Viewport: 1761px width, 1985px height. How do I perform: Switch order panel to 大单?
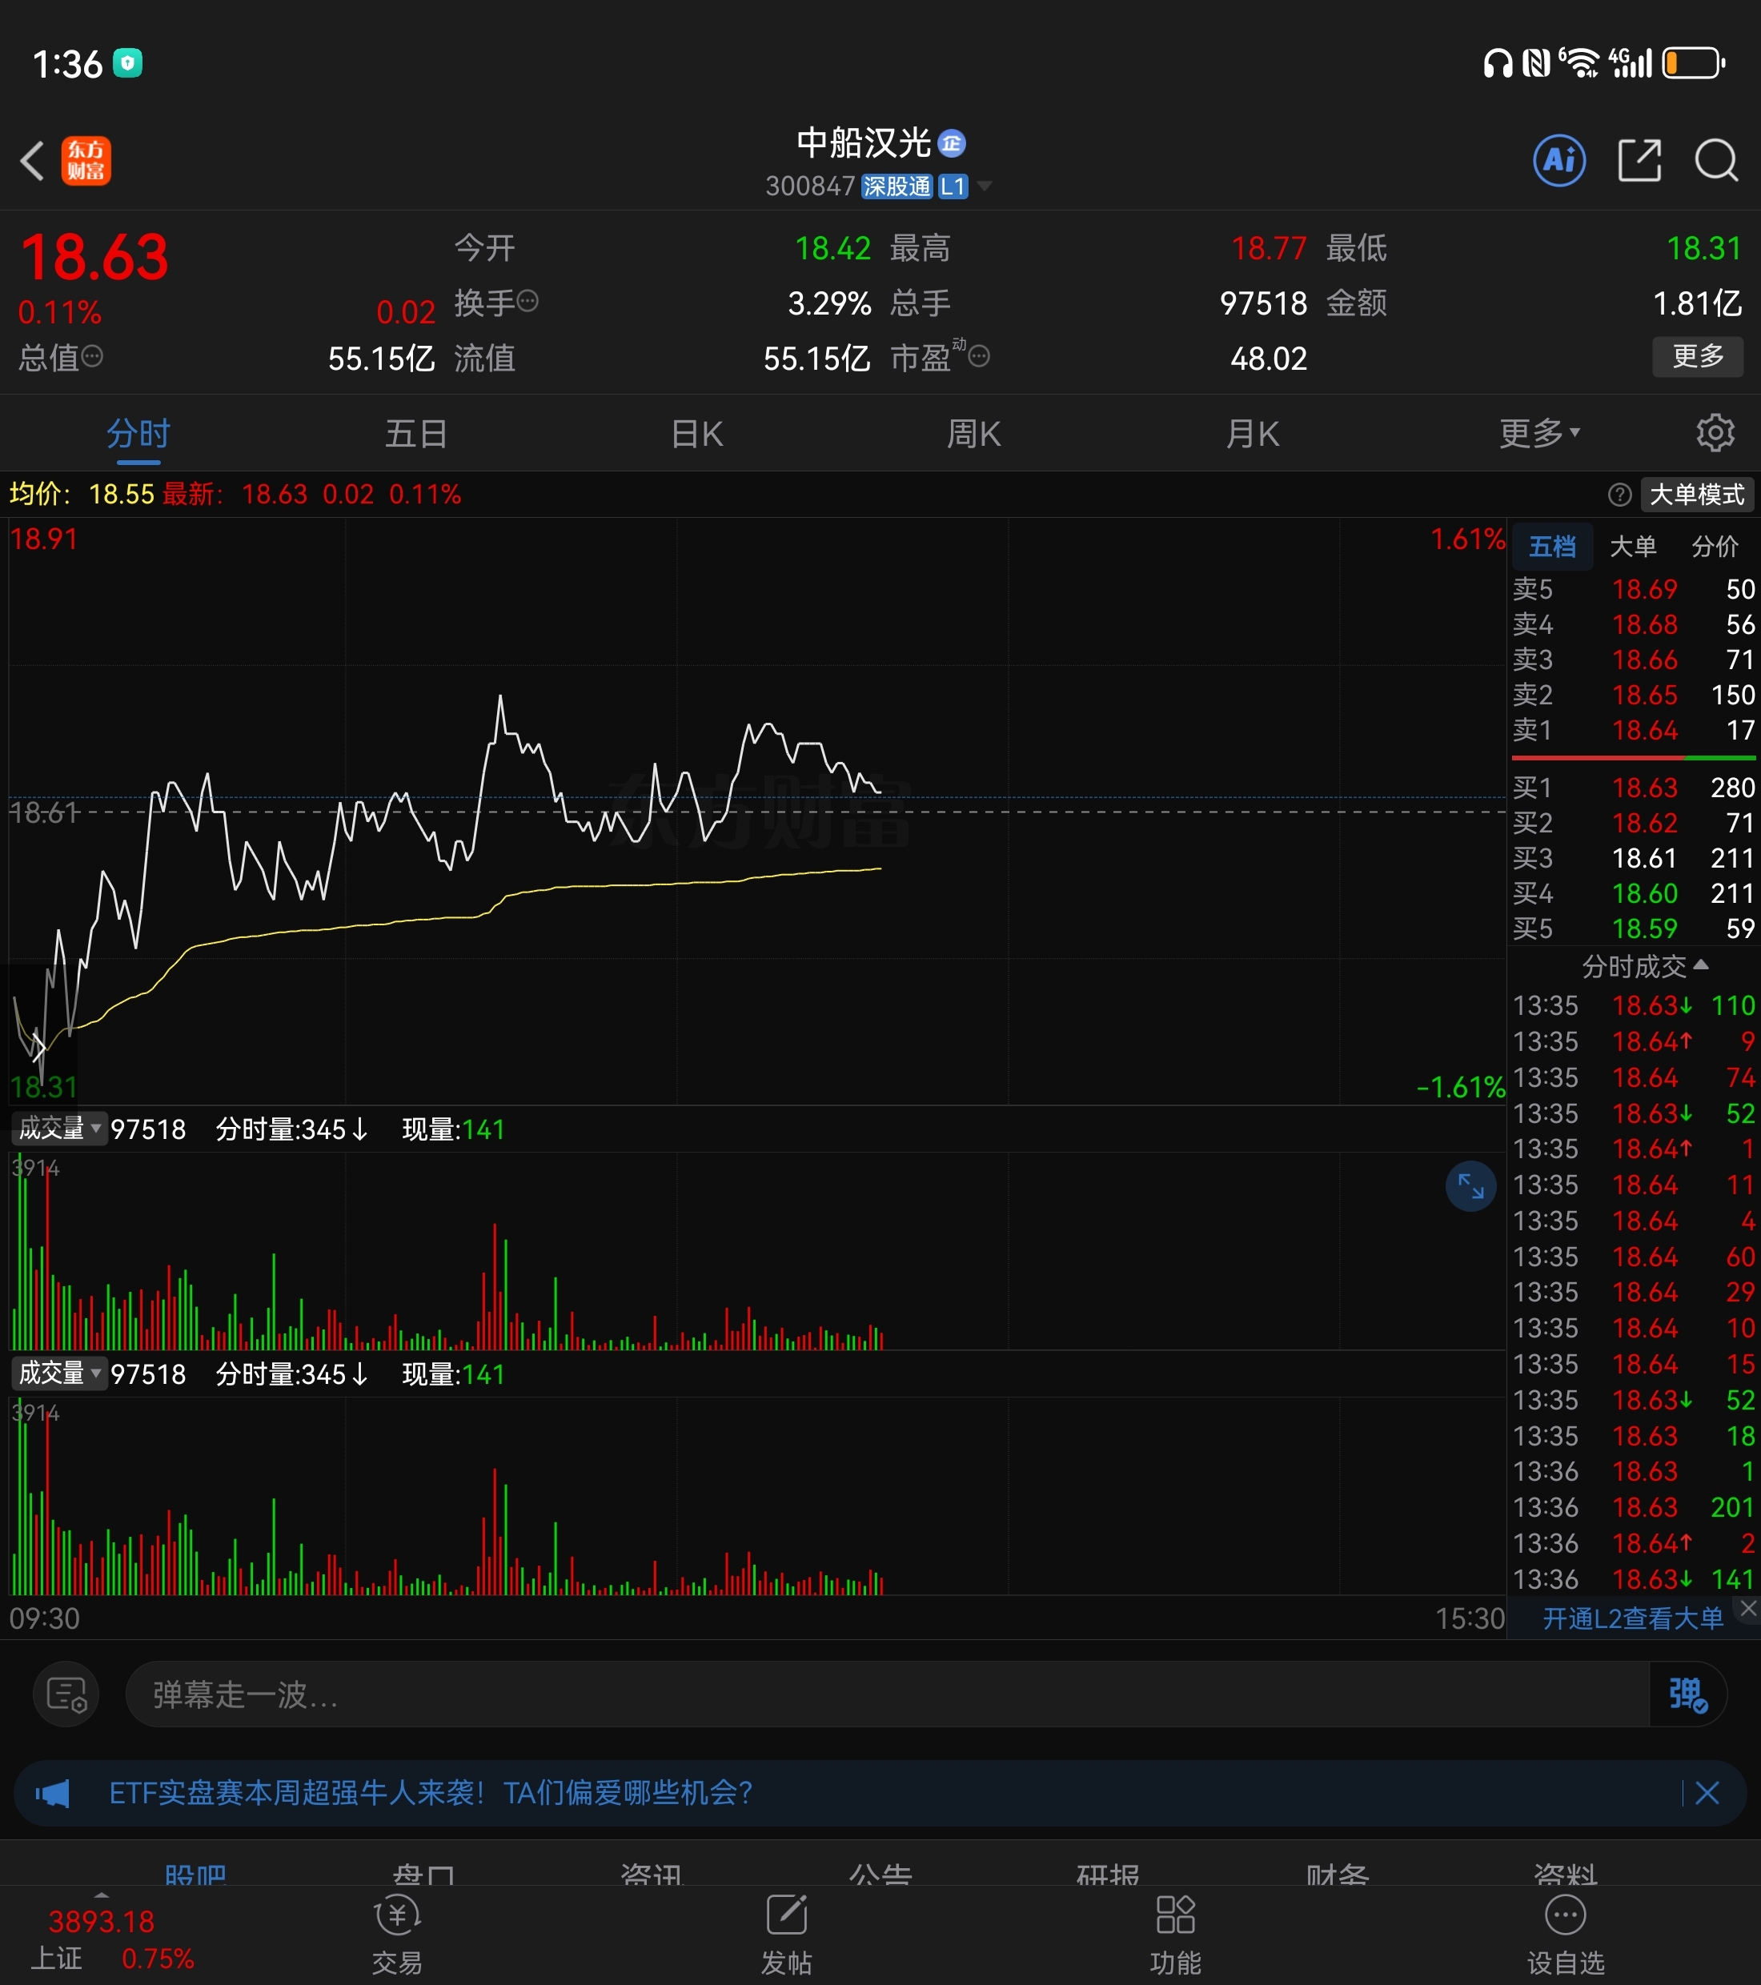1633,547
